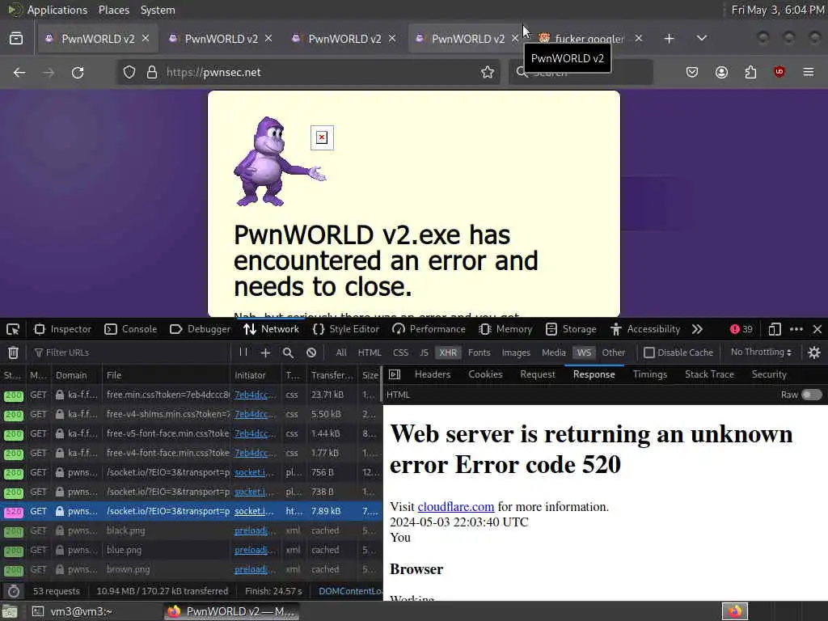828x621 pixels.
Task: Click in the Filter URLs field
Action: pos(129,353)
